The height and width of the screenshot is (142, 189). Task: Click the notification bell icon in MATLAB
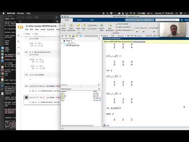click(x=182, y=20)
